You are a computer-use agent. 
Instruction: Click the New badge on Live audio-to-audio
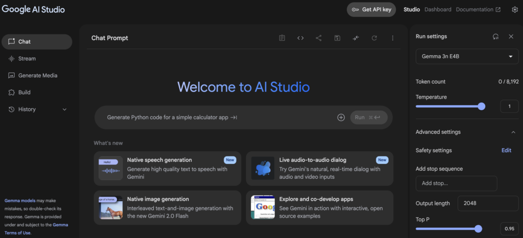[x=382, y=160]
